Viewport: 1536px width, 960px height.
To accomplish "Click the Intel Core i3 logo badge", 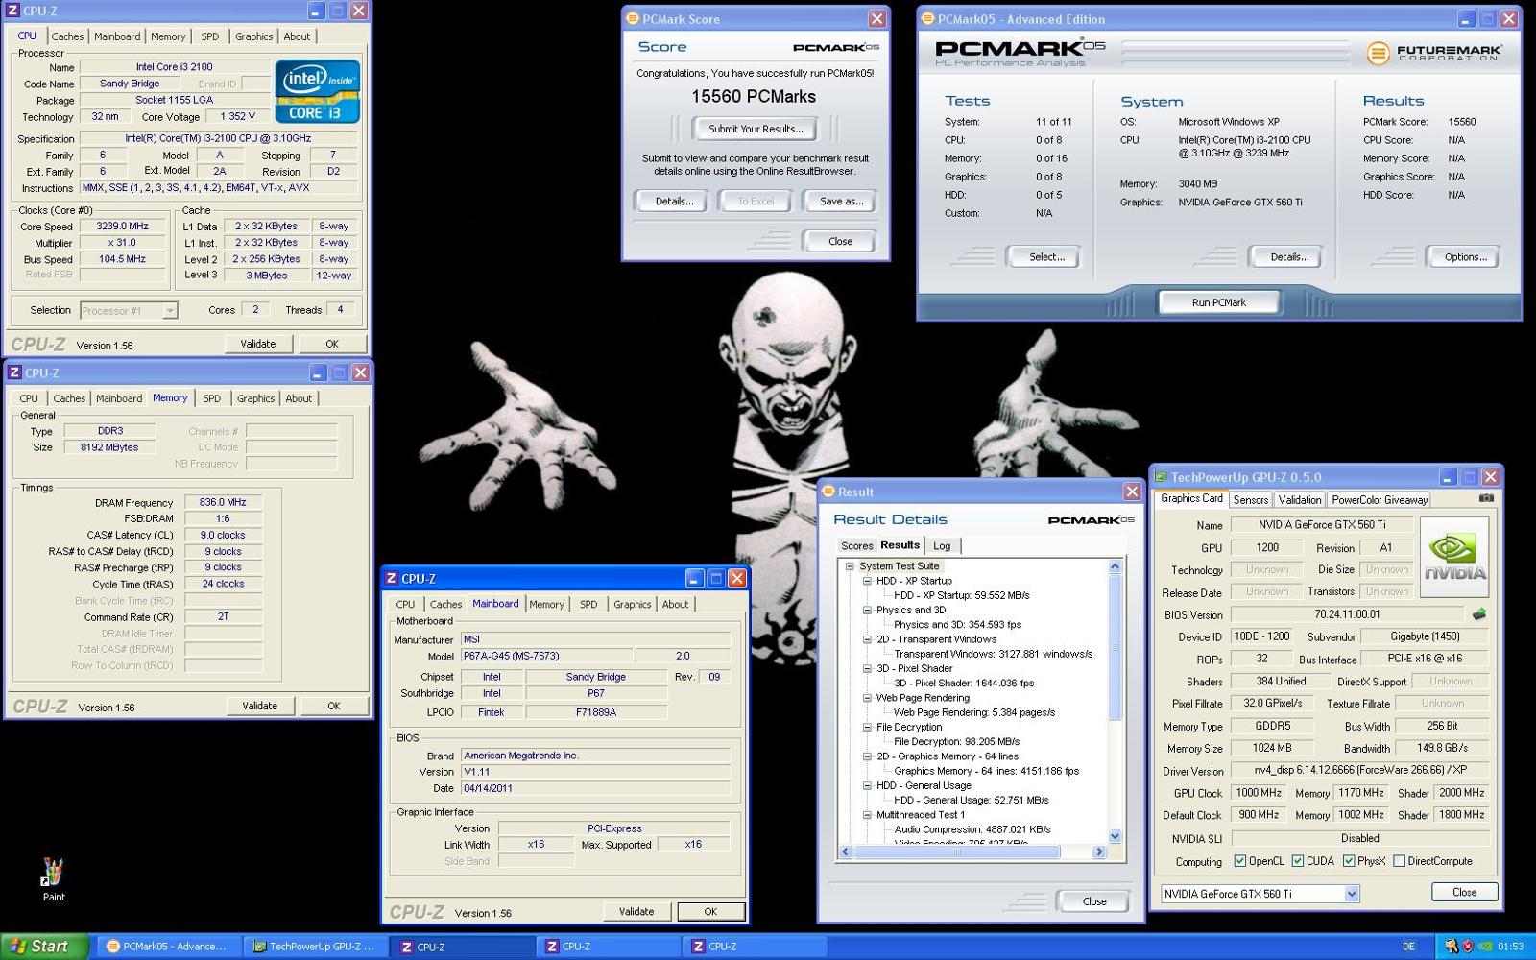I will coord(318,91).
